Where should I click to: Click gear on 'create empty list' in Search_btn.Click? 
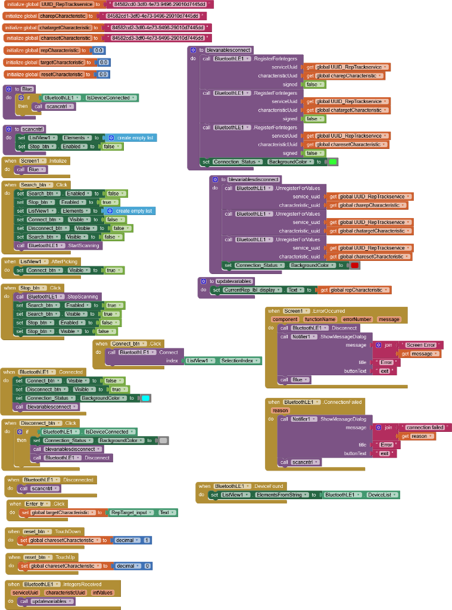click(110, 211)
